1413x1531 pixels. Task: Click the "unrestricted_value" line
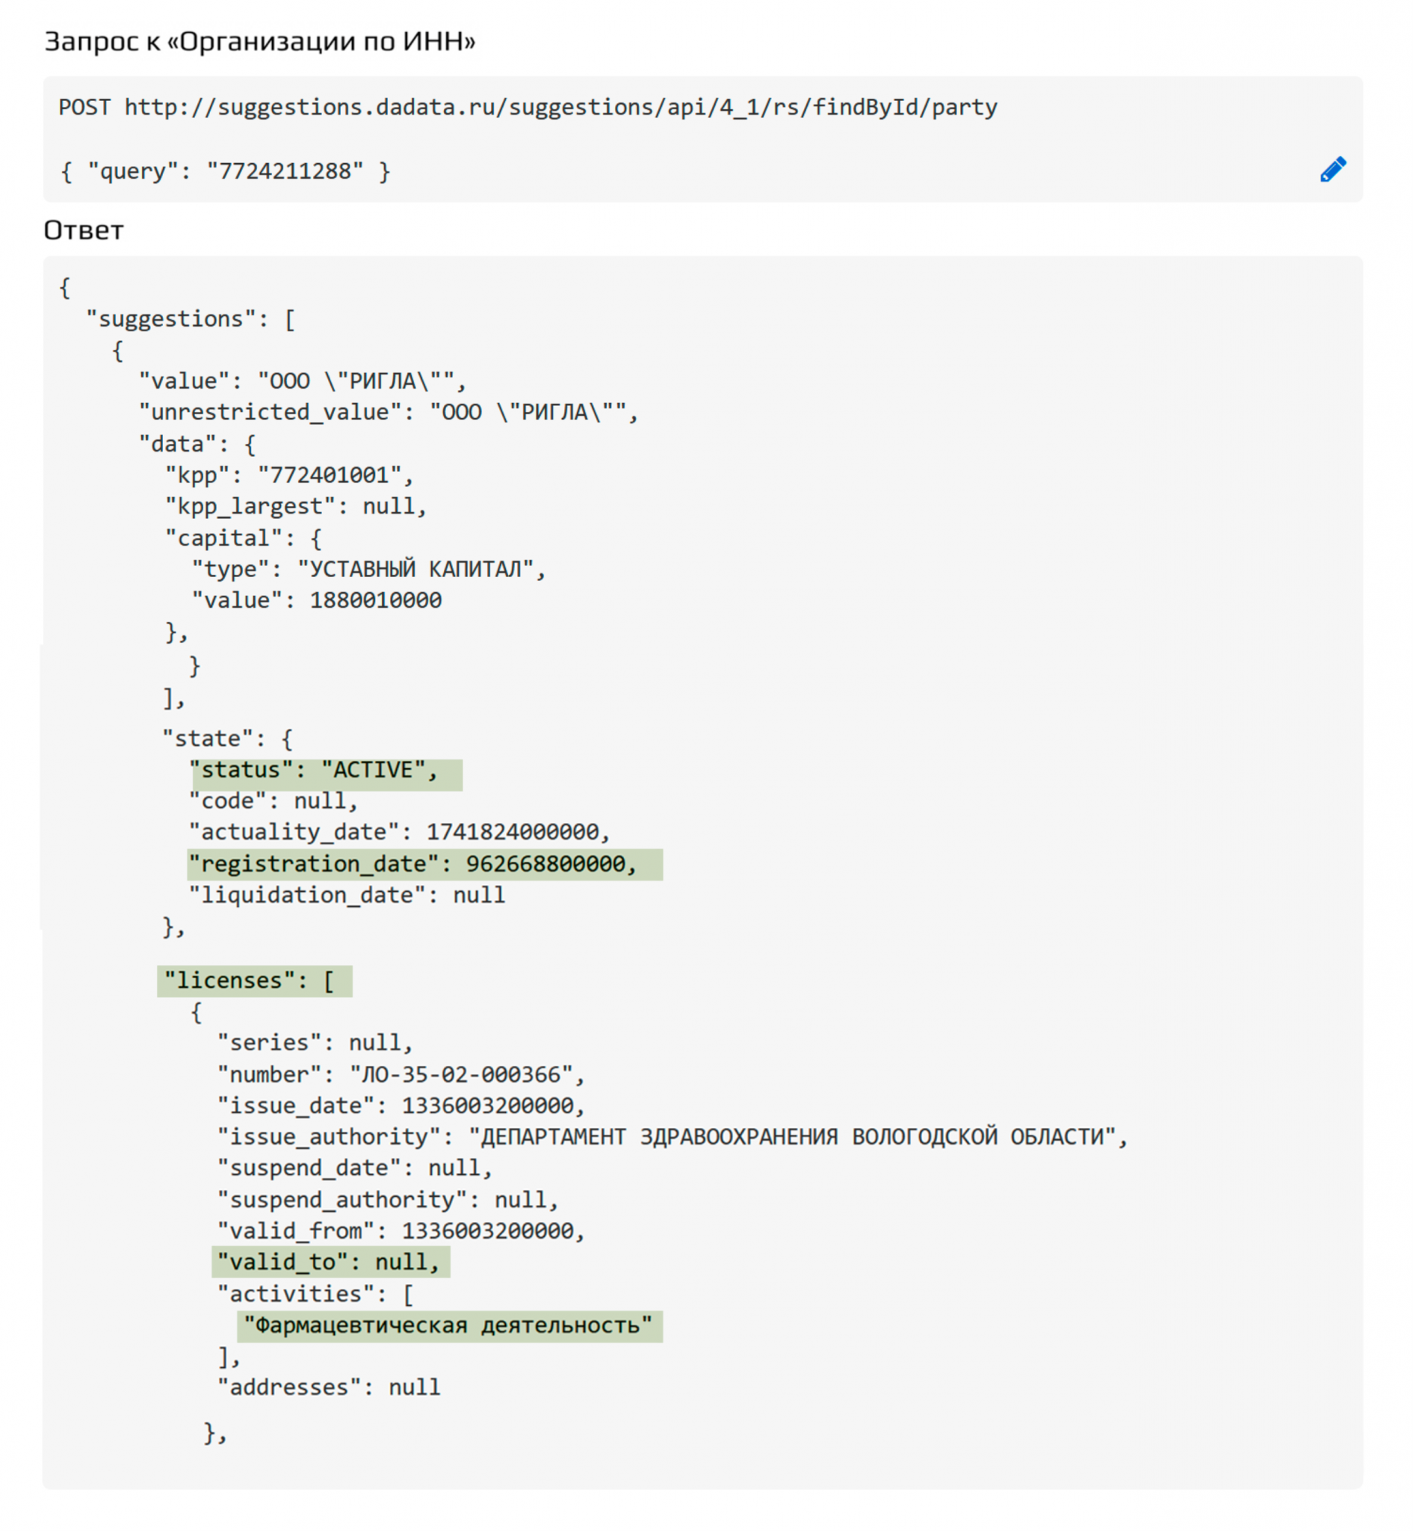click(x=389, y=413)
